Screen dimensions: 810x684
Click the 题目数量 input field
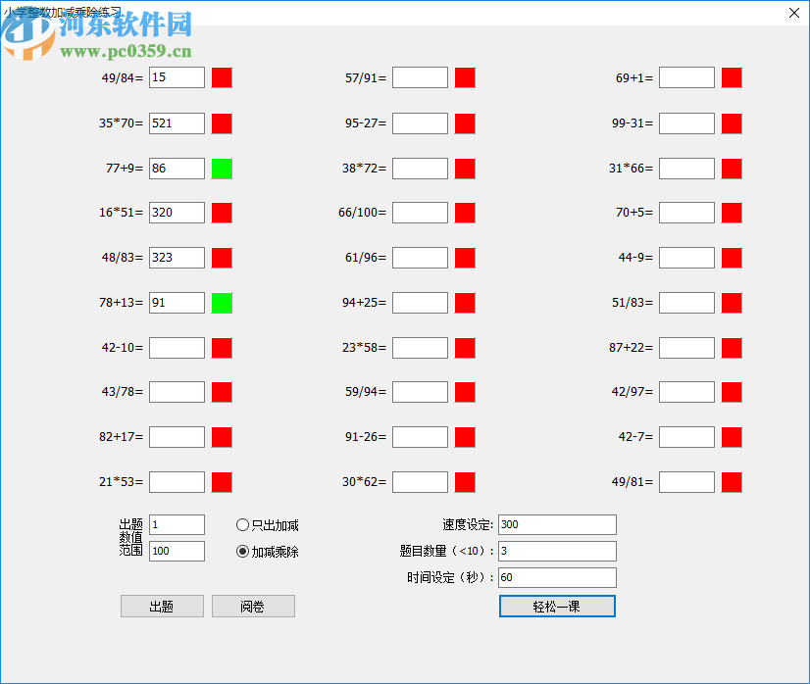[556, 551]
